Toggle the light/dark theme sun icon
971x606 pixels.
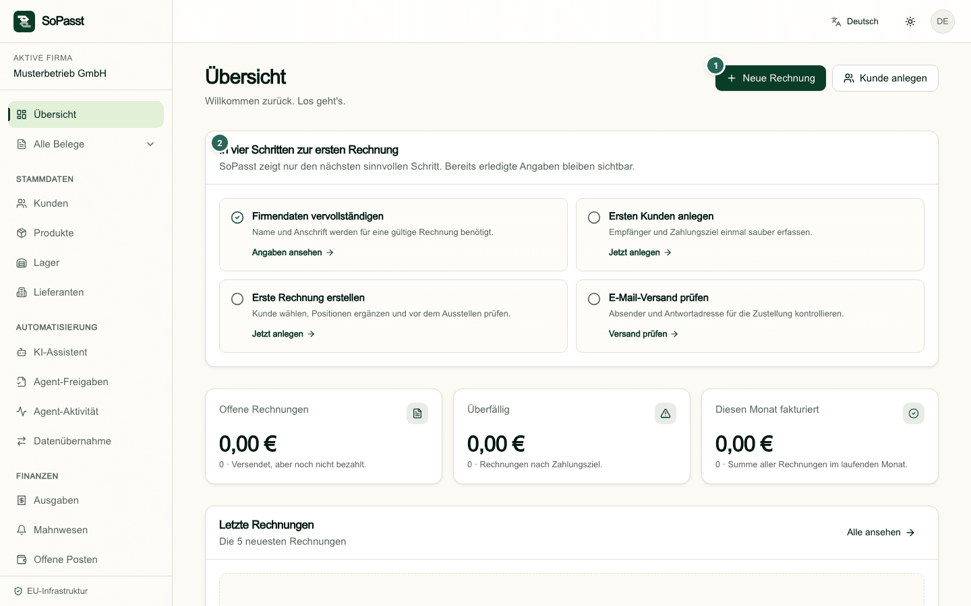[910, 22]
